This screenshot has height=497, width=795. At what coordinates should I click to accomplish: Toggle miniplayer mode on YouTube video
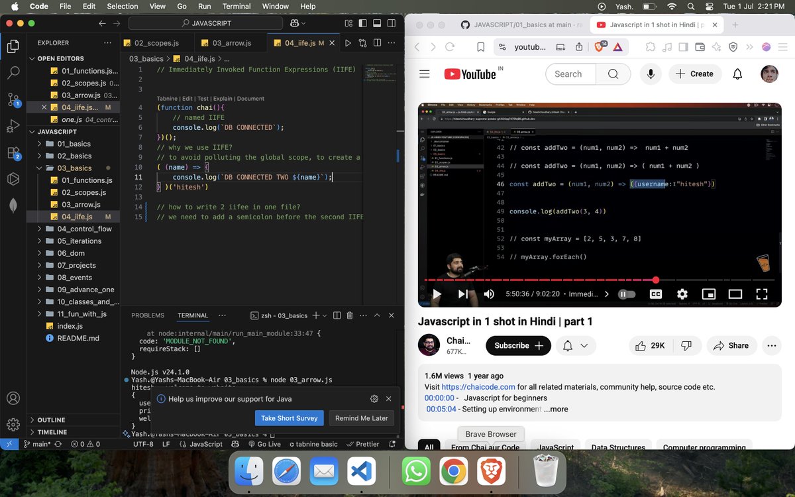click(x=708, y=294)
